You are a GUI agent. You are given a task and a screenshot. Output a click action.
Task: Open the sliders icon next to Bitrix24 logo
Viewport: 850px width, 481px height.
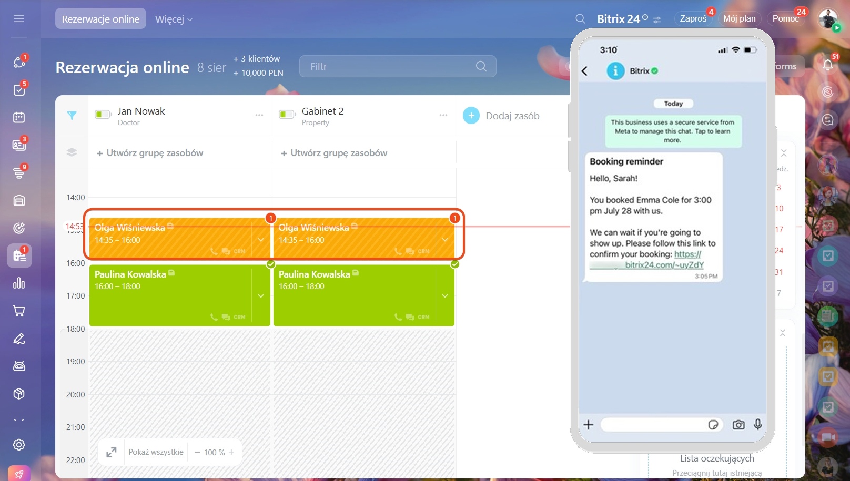pos(657,20)
